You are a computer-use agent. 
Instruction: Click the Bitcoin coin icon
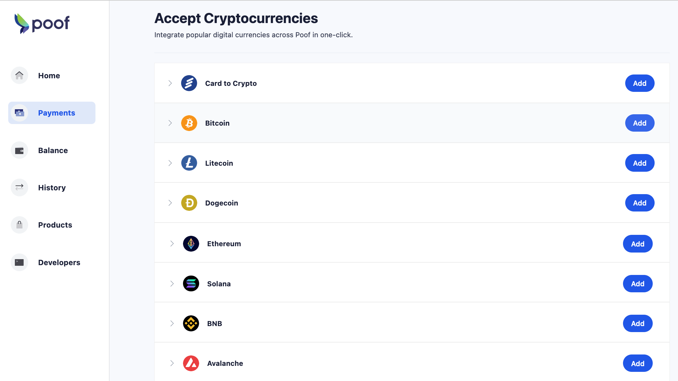tap(189, 123)
